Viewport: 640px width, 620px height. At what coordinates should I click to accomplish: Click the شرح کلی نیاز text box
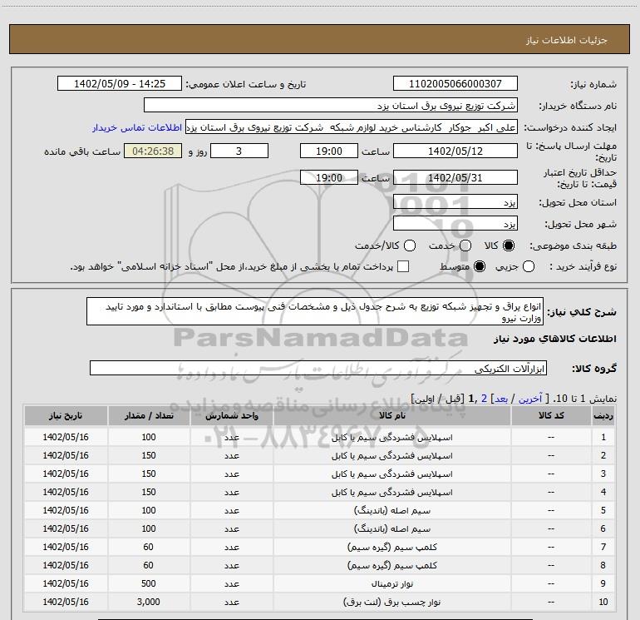tap(315, 311)
